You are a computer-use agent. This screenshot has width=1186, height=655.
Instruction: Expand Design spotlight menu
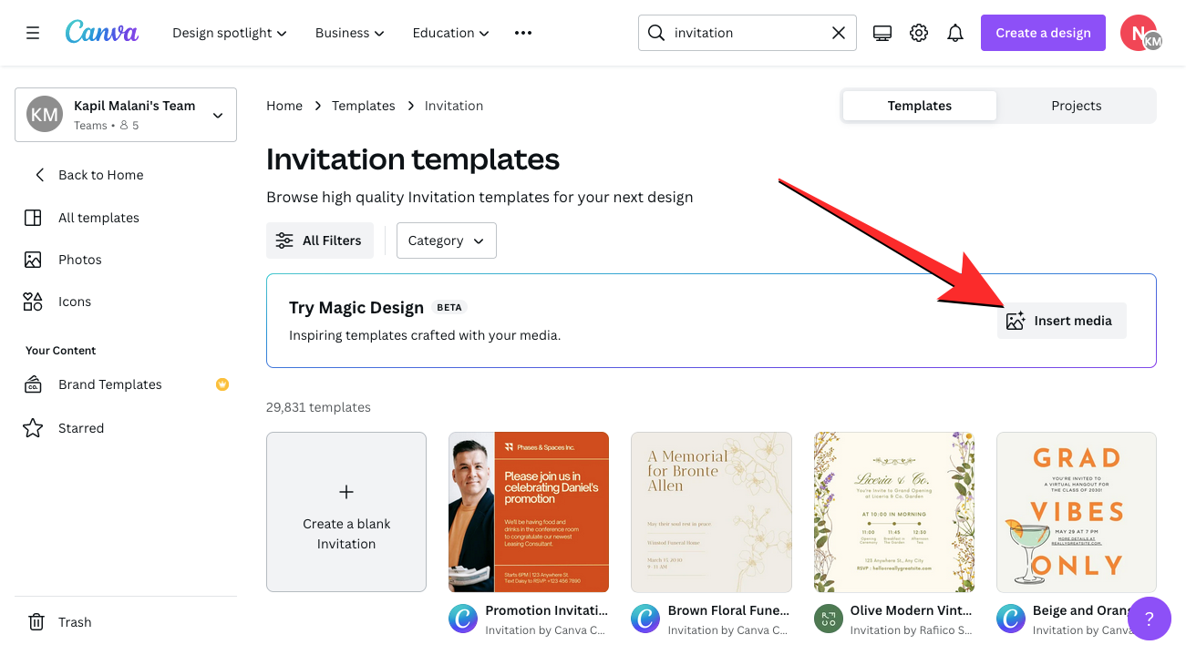click(x=230, y=33)
